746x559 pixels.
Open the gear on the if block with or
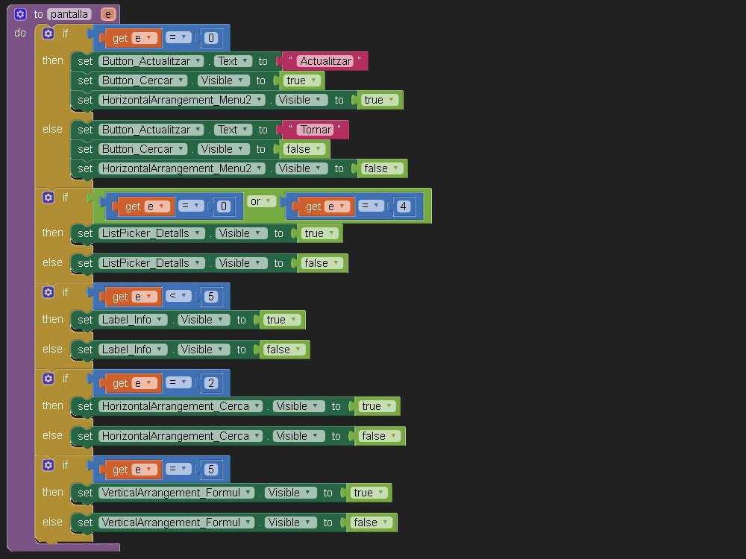coord(48,198)
